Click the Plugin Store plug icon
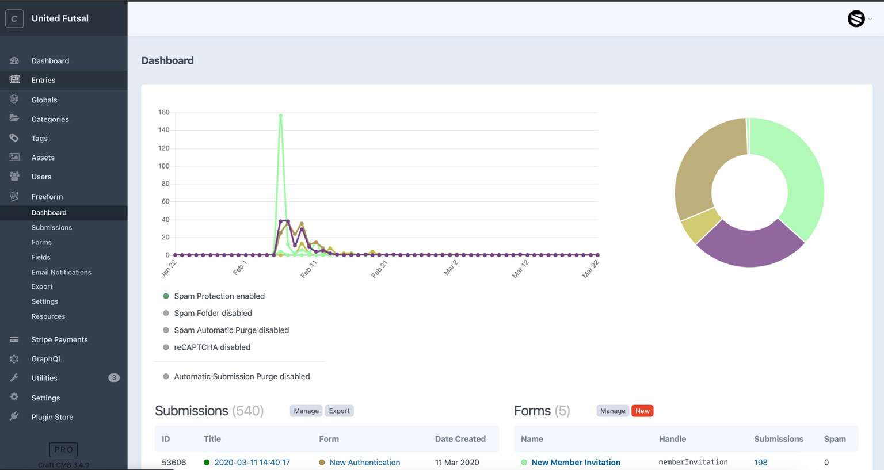The height and width of the screenshot is (470, 884). coord(14,416)
